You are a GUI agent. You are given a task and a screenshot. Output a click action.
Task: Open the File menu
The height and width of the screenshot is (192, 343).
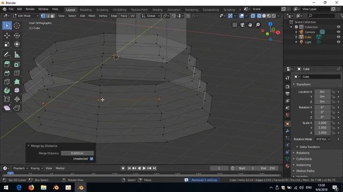point(11,9)
